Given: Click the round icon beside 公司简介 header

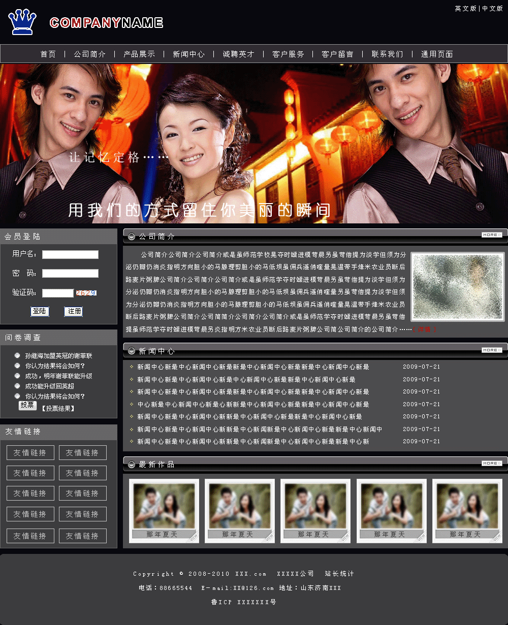Looking at the screenshot, I should click(x=132, y=236).
